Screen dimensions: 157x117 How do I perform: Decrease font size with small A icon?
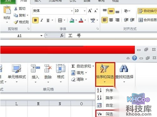click(96, 11)
